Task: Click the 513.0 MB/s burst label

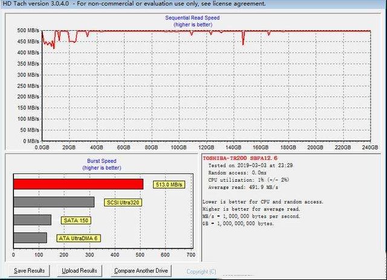Action: click(169, 185)
